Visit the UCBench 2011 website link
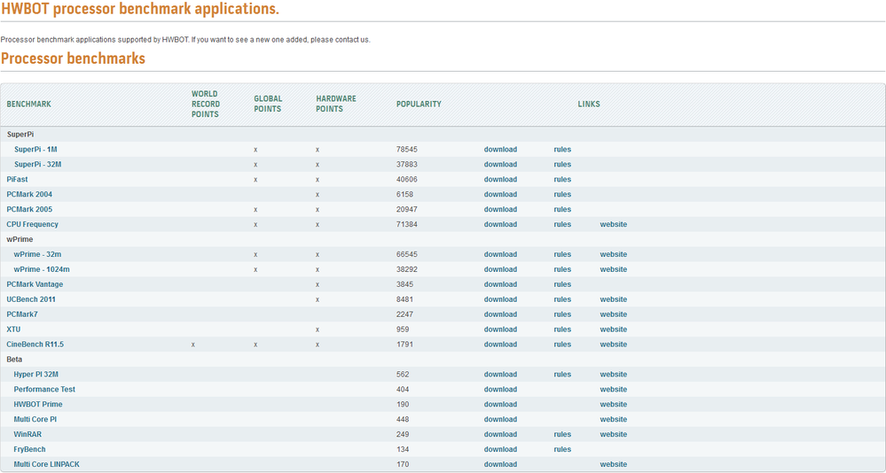The height and width of the screenshot is (473, 886). pos(613,299)
